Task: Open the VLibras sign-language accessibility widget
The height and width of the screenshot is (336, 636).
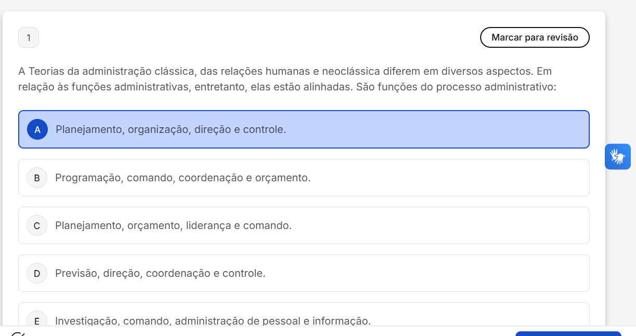Action: (617, 156)
